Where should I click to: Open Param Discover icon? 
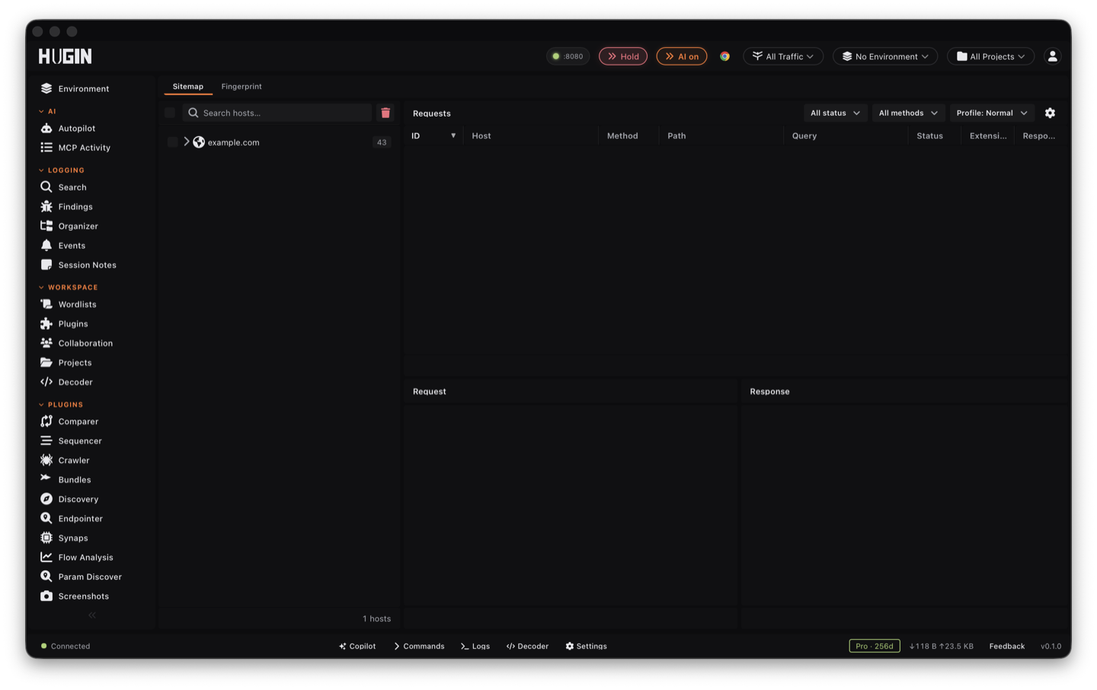[46, 577]
